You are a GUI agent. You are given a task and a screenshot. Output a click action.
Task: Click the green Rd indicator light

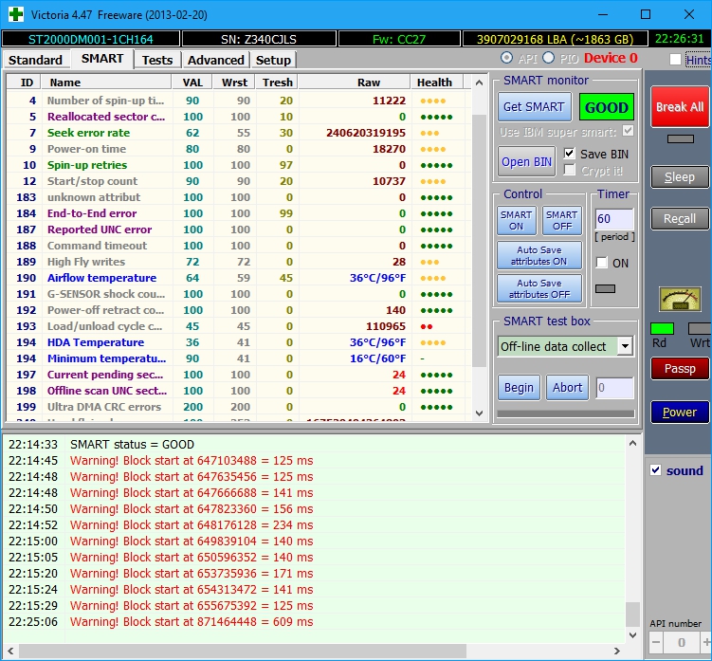(662, 328)
